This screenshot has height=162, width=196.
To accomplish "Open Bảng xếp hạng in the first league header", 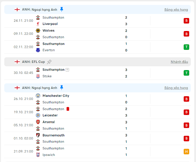I will [x=176, y=10].
